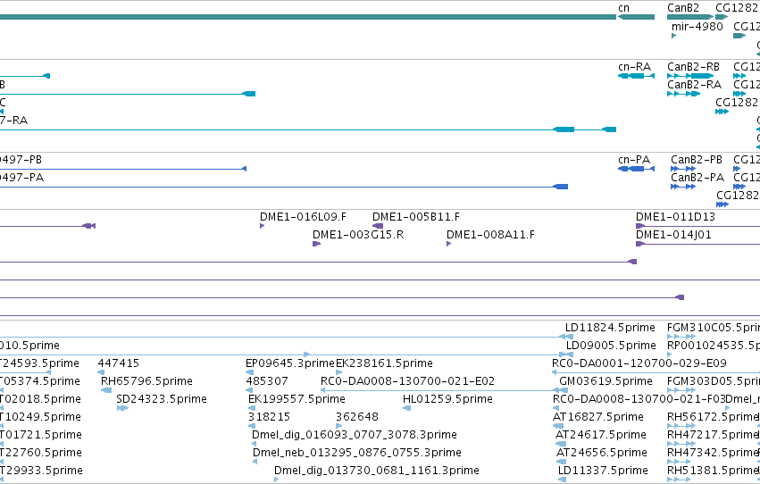Image resolution: width=760 pixels, height=484 pixels.
Task: Click the DME1-008A11.F feature label
Action: click(490, 235)
